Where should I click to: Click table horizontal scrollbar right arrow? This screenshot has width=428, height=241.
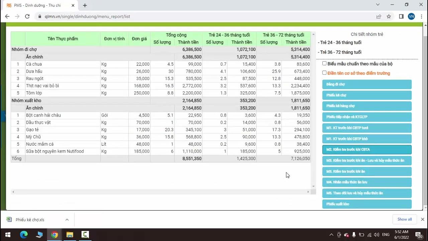(x=308, y=192)
